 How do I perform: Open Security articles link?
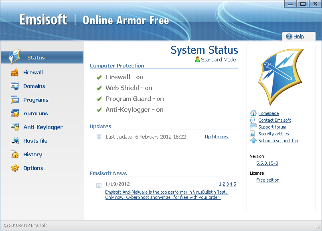tap(273, 134)
